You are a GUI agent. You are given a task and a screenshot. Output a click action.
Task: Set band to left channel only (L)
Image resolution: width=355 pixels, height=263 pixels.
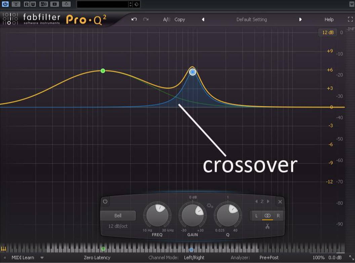pos(256,216)
